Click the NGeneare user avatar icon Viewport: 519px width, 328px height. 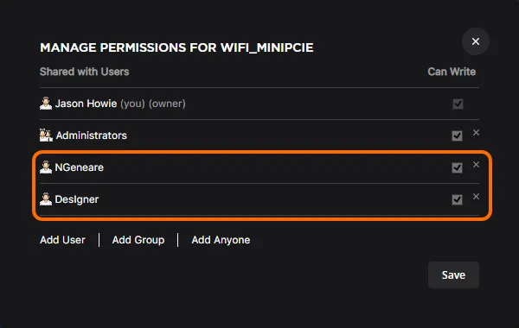46,167
